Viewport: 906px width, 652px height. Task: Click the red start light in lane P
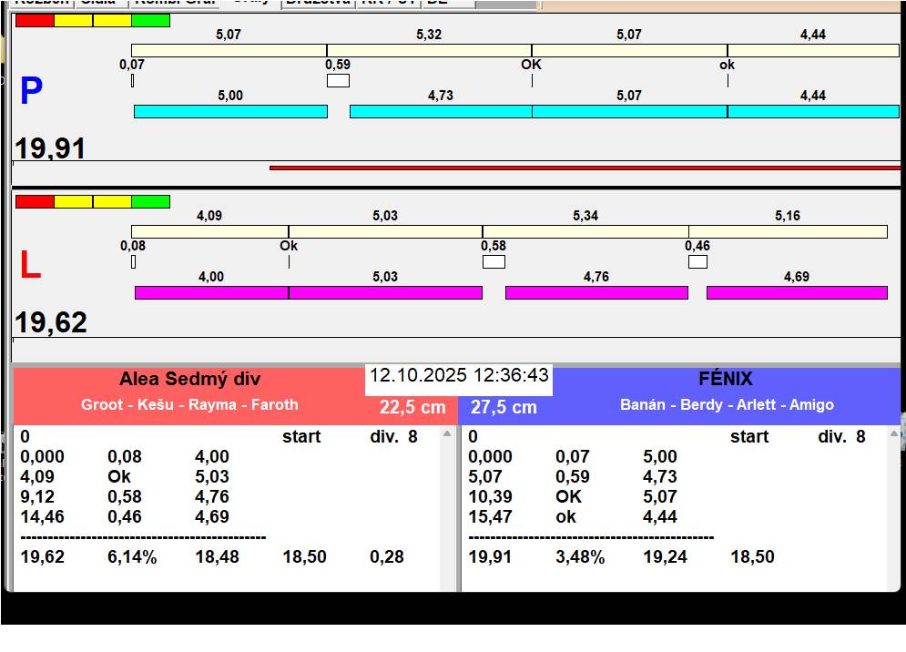pyautogui.click(x=35, y=21)
